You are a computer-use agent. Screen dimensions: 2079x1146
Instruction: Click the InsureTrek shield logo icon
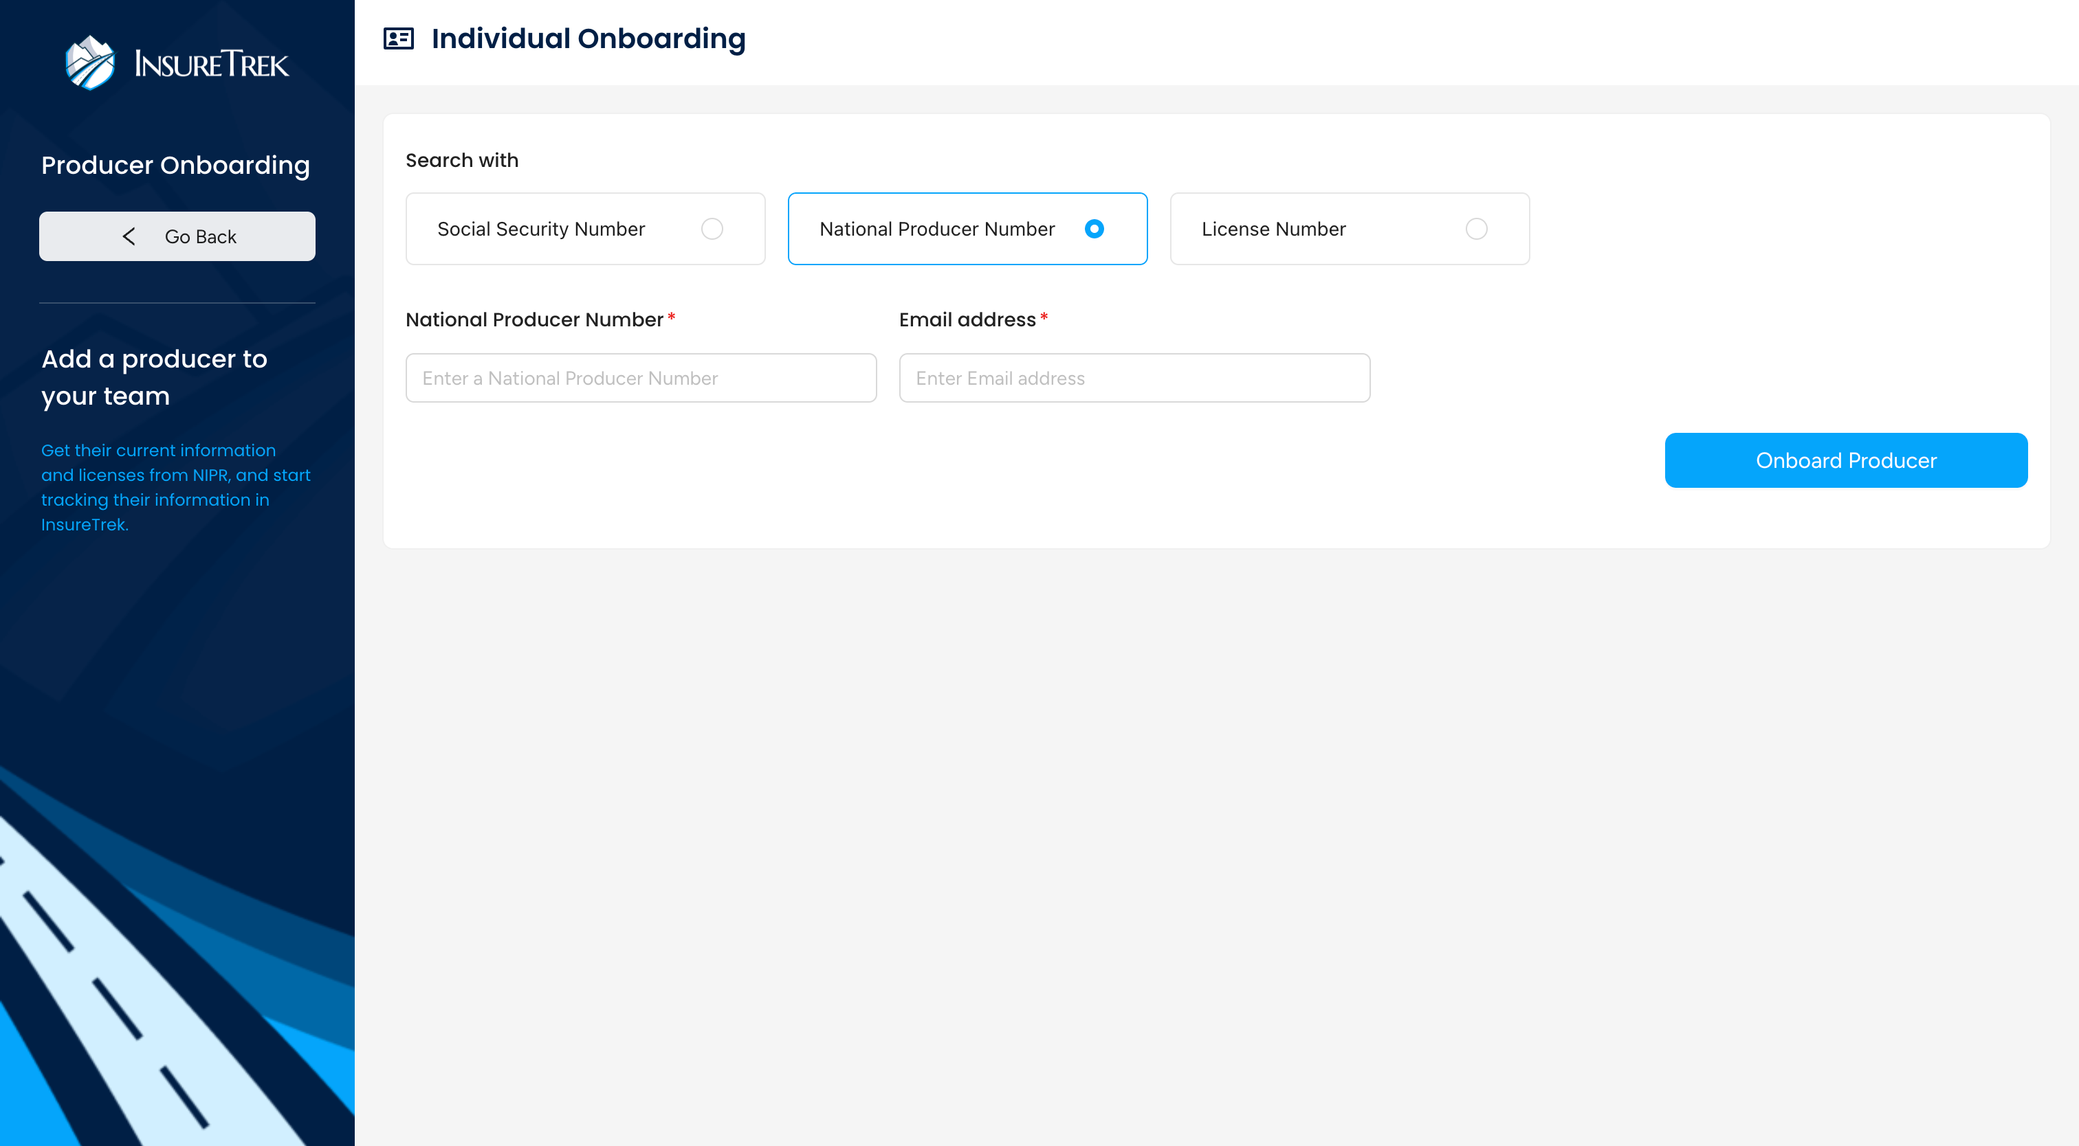click(x=89, y=62)
